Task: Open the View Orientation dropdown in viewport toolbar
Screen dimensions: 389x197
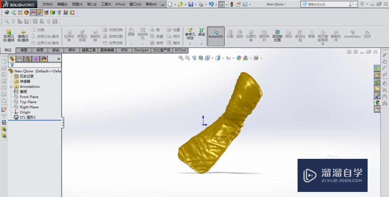Action: pos(212,58)
